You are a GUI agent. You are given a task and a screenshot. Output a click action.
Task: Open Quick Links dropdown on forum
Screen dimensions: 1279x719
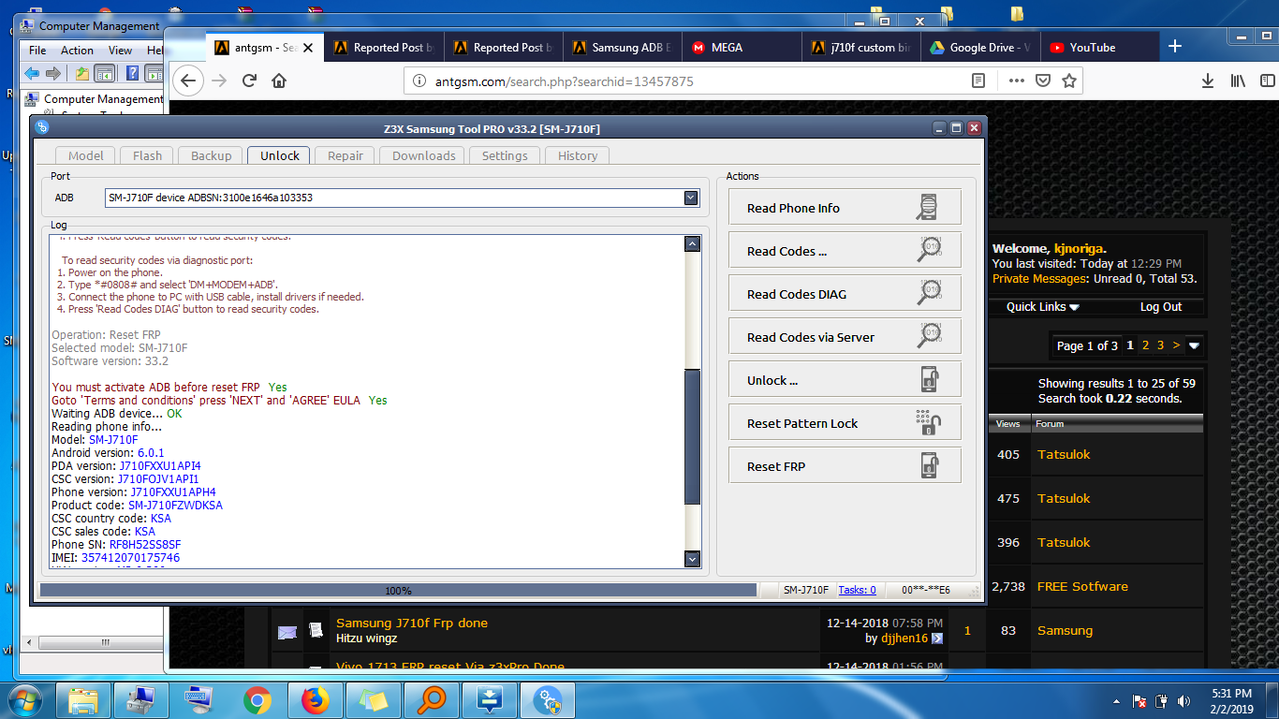[x=1042, y=307]
